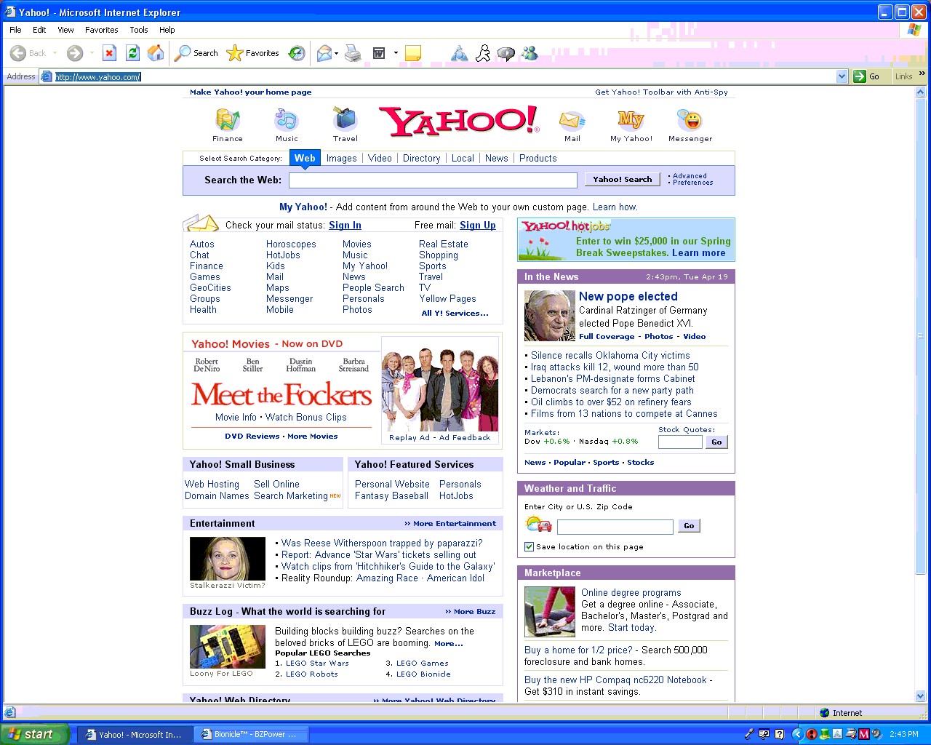Click the Forward arrow toolbar button
Viewport: 931px width, 745px height.
(75, 53)
